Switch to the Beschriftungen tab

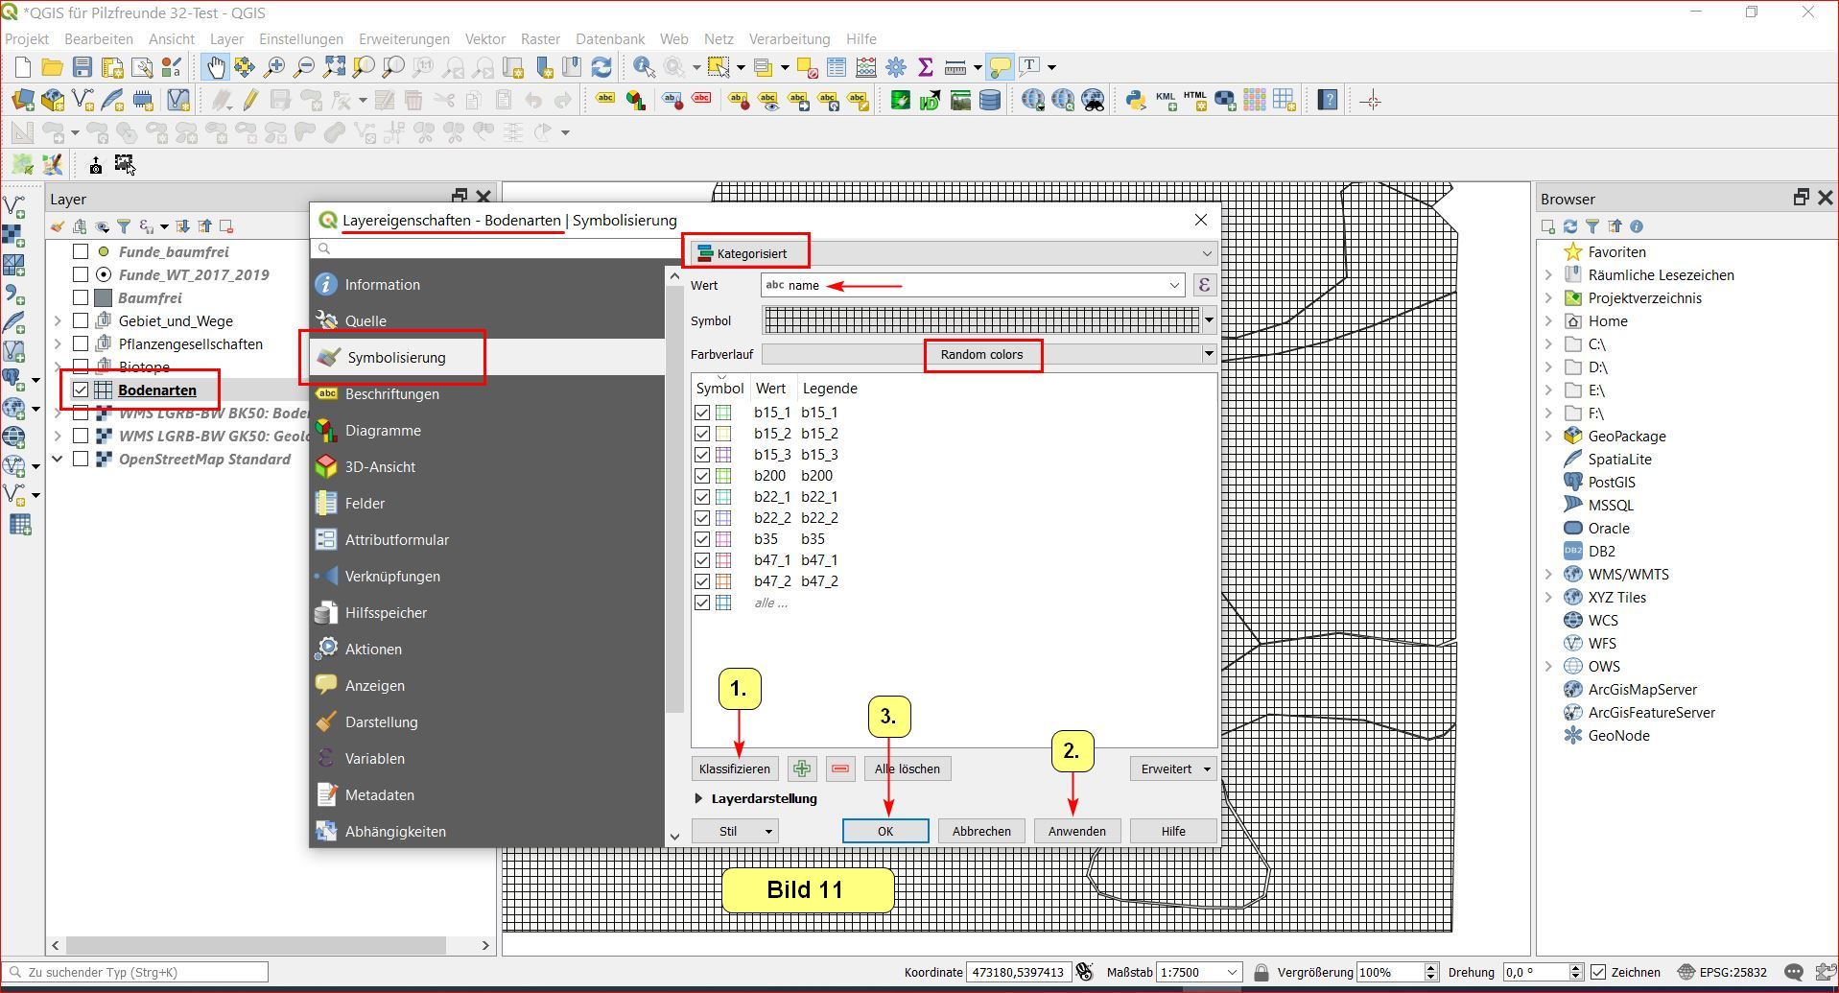pyautogui.click(x=391, y=394)
